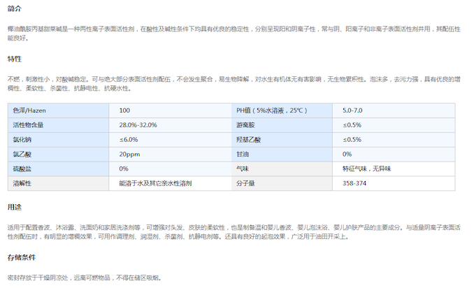The width and height of the screenshot is (474, 288).
Task: Select the 28.0%-32.0% value cell
Action: (x=170, y=125)
